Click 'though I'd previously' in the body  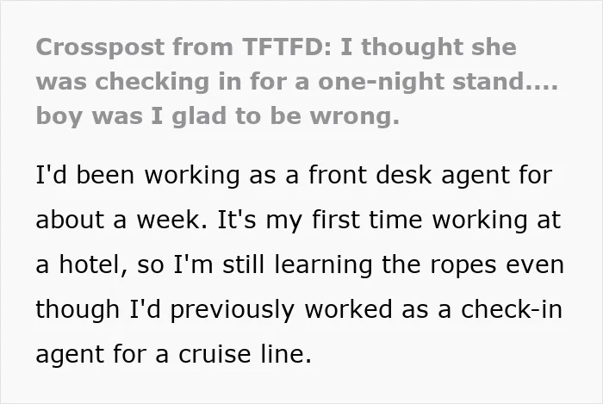tap(165, 310)
